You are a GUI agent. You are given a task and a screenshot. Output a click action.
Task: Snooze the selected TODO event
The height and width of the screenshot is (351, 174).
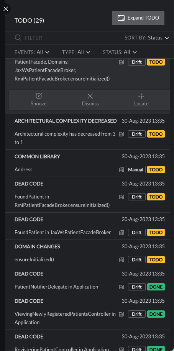click(x=38, y=100)
